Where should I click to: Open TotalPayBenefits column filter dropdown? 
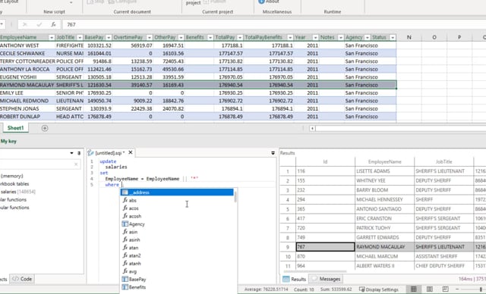click(290, 37)
